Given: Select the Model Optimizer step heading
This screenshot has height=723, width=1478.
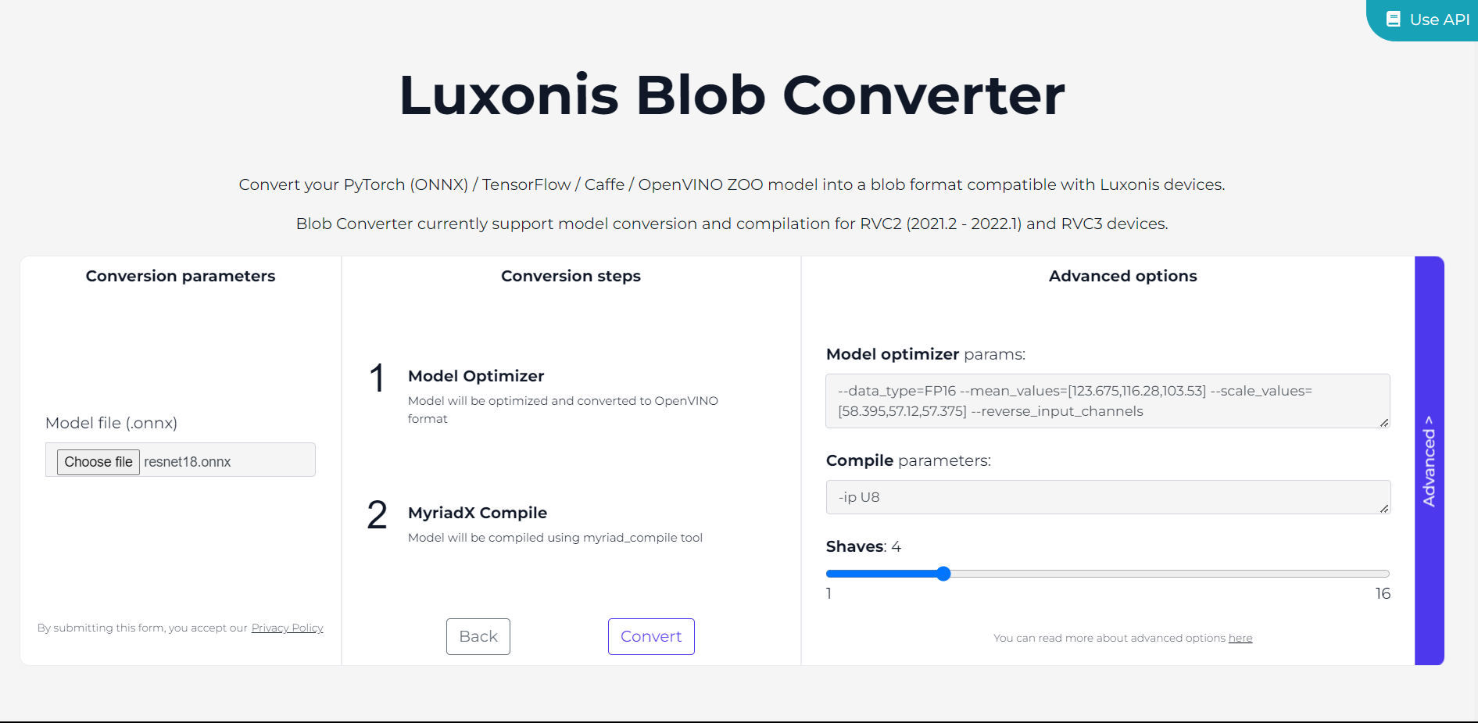Looking at the screenshot, I should (x=476, y=376).
